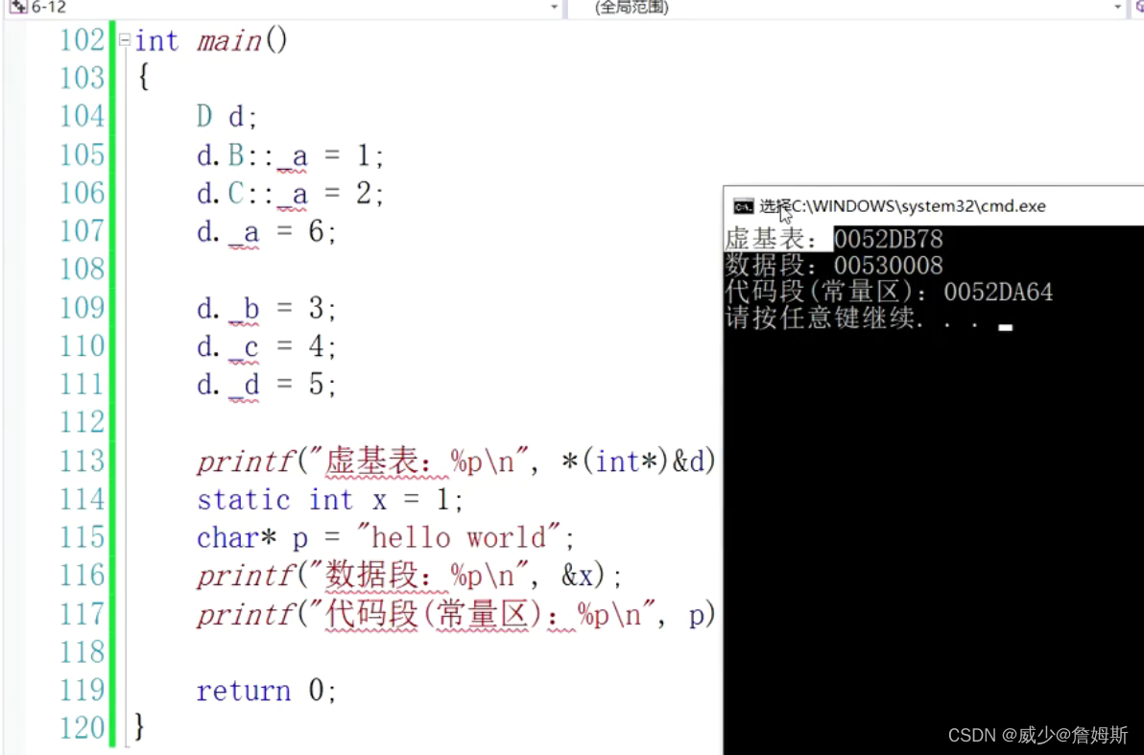Click printf with 虚基表 on line 113
The image size is (1144, 755).
457,461
